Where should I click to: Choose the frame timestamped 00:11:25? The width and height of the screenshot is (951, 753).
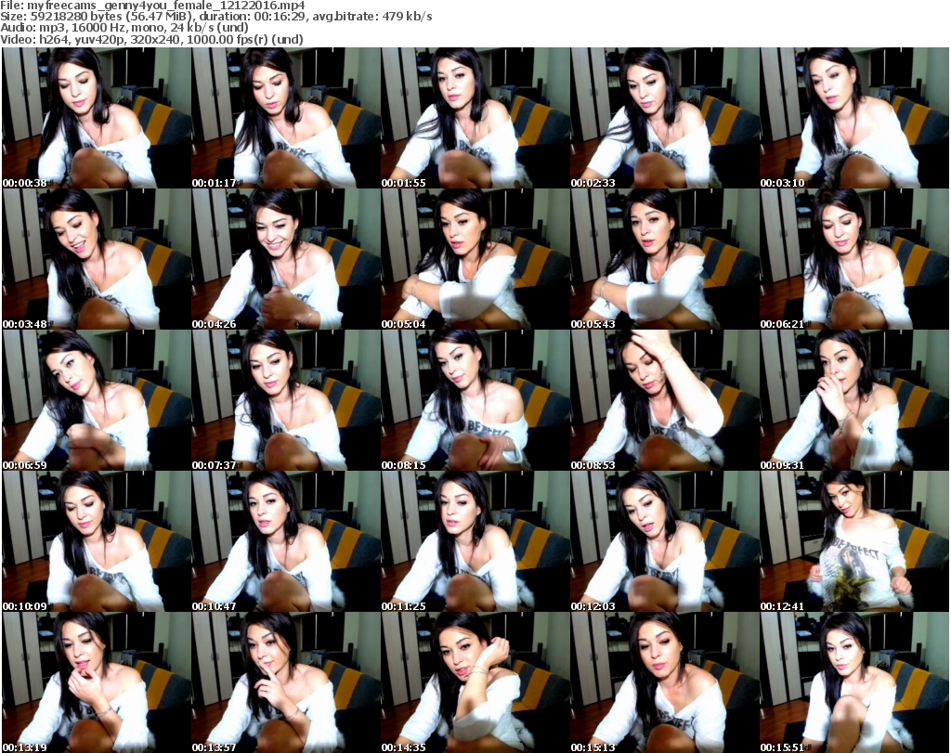pyautogui.click(x=475, y=541)
